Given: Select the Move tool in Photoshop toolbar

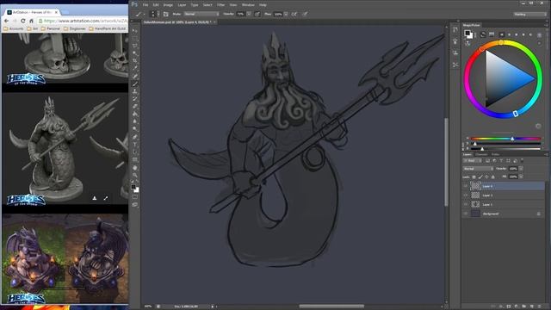Looking at the screenshot, I should [135, 31].
